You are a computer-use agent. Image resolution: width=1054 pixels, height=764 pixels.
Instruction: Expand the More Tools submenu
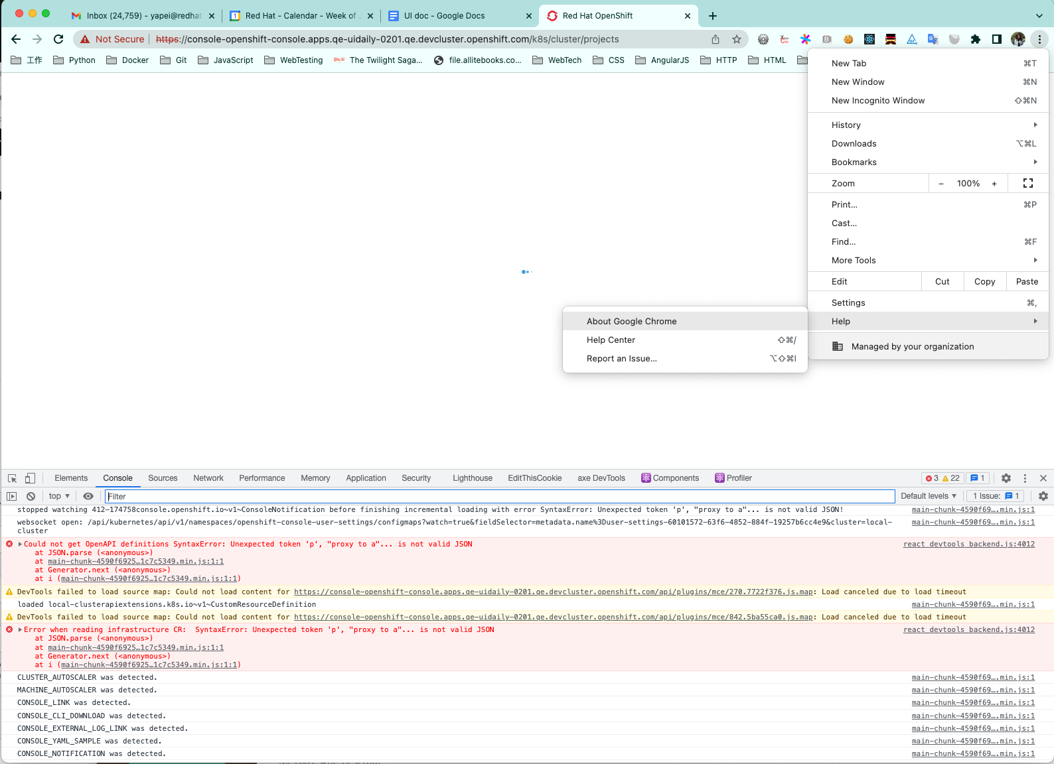tap(928, 260)
